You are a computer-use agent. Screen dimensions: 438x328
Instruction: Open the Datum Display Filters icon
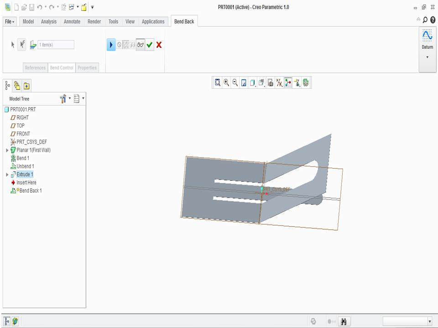(279, 83)
